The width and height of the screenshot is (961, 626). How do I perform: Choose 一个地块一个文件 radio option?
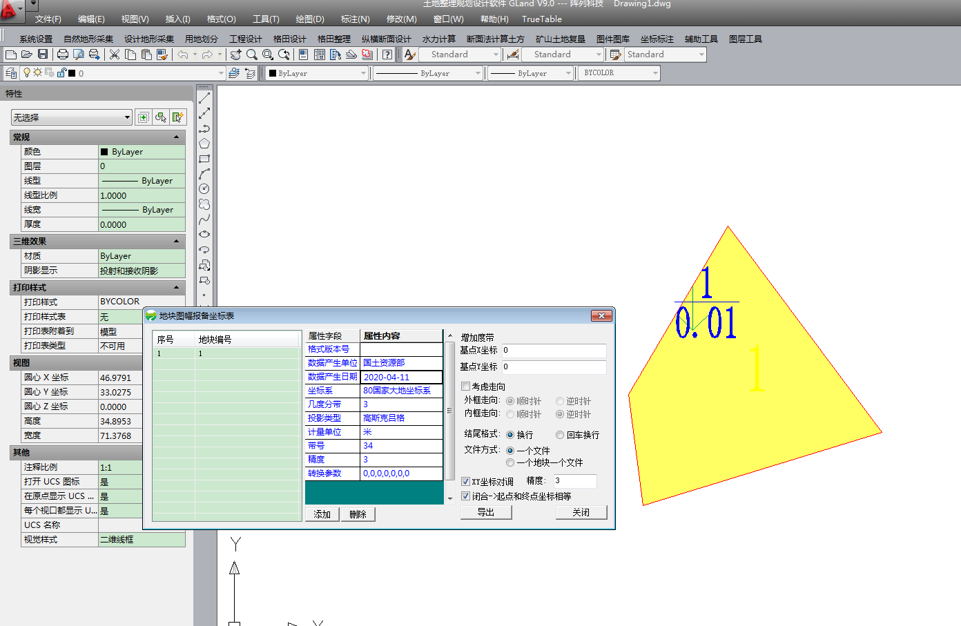pos(510,462)
